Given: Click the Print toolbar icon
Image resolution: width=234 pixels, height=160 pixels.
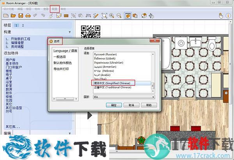Looking at the screenshot, I should pyautogui.click(x=28, y=16).
